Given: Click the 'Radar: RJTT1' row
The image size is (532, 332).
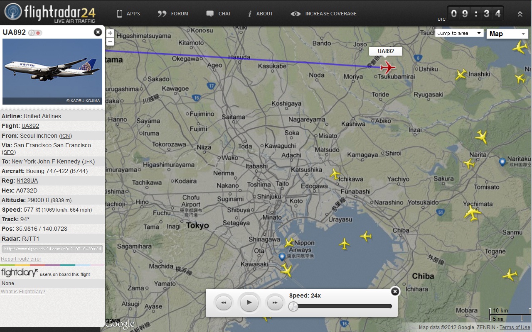Looking at the screenshot, I should (52, 238).
